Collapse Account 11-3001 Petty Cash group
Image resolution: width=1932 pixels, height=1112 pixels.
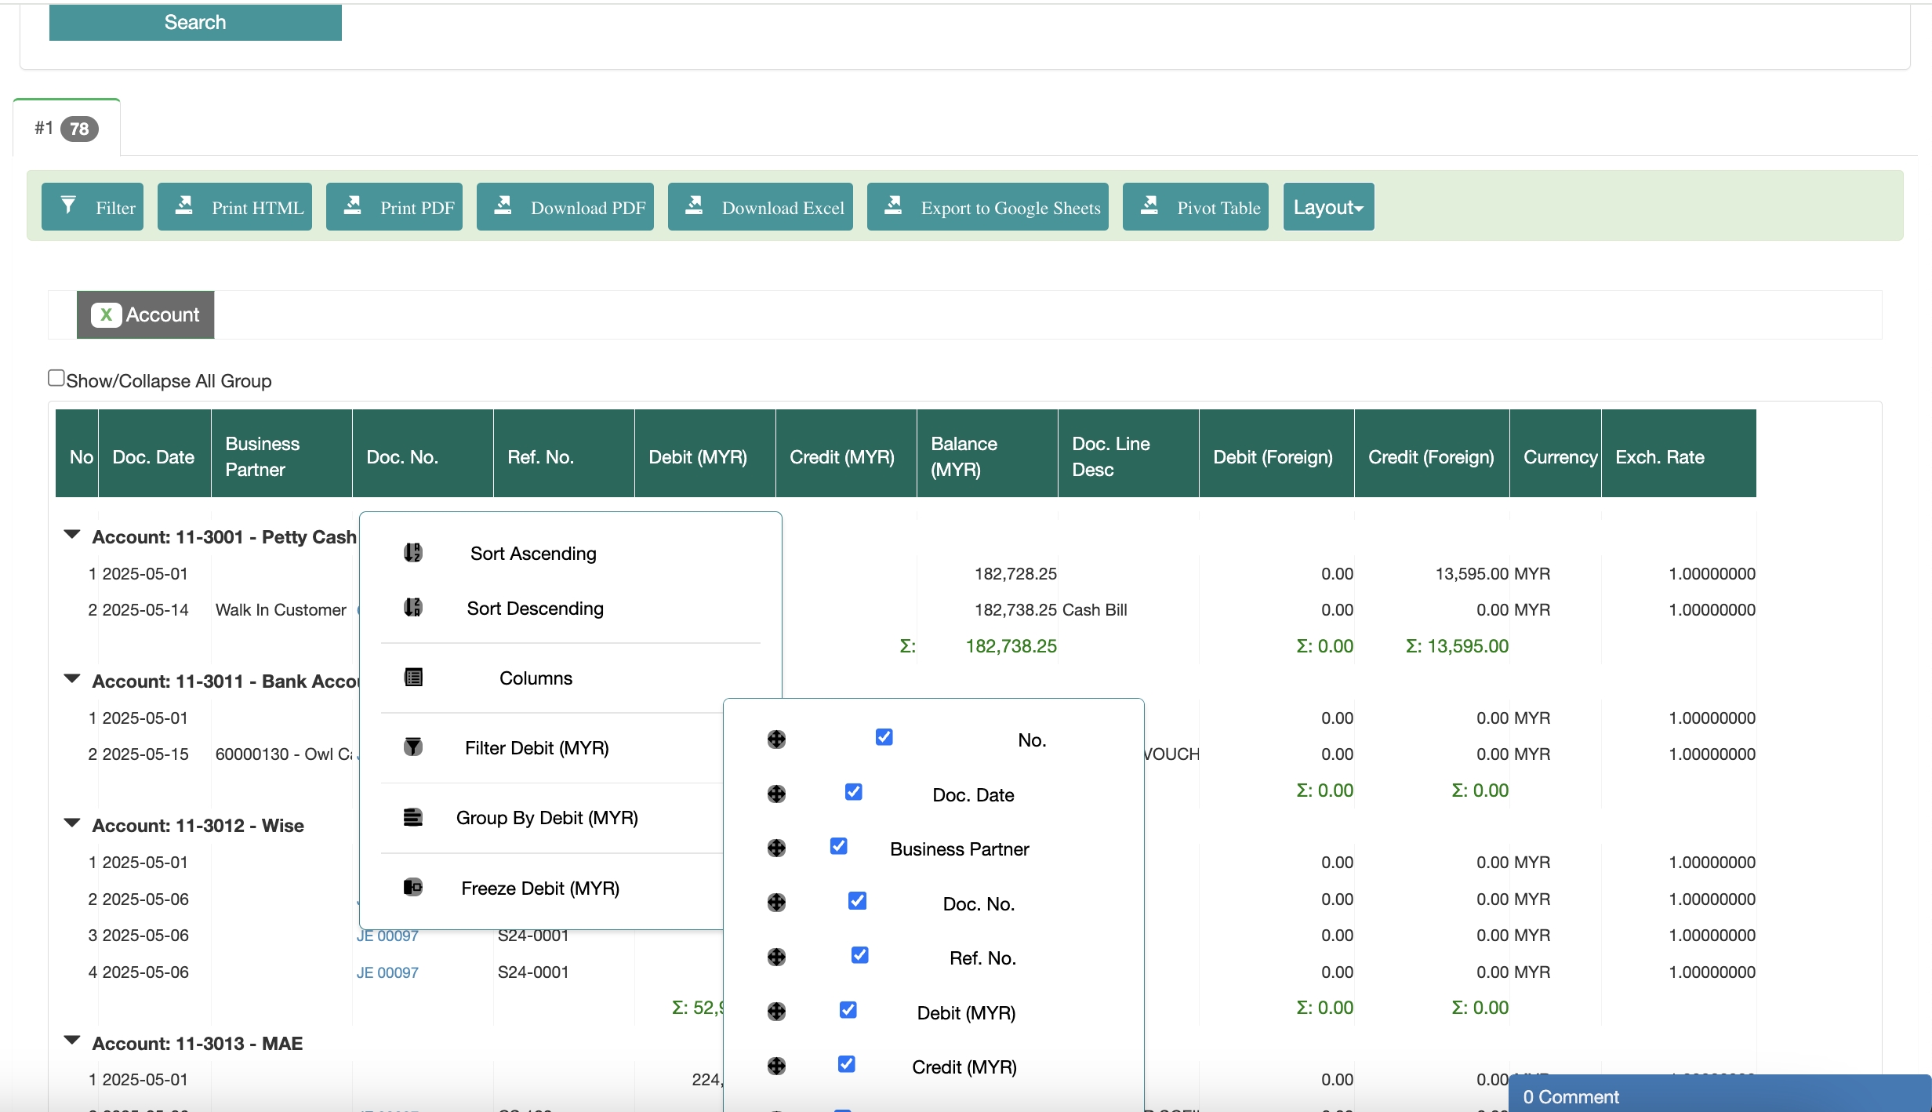coord(72,535)
